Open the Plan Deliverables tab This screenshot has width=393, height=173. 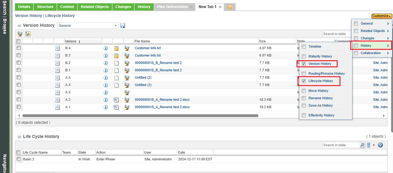point(172,7)
